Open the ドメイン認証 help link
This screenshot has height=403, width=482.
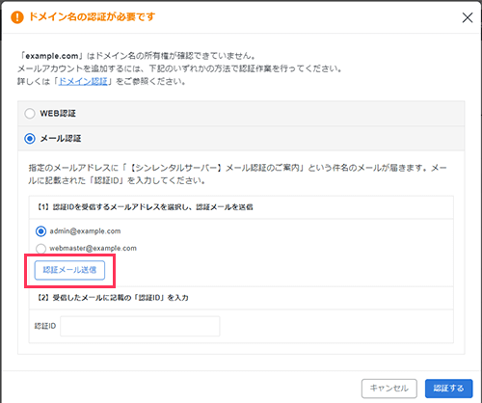pos(83,81)
